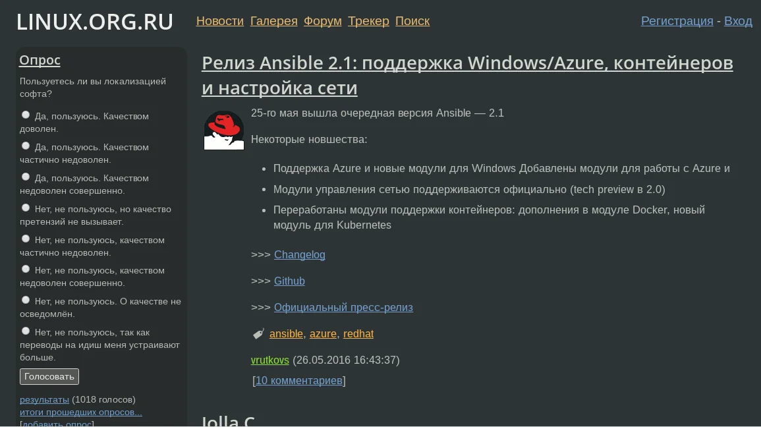Image resolution: width=761 pixels, height=427 pixels.
Task: Click the azure tag
Action: [323, 334]
